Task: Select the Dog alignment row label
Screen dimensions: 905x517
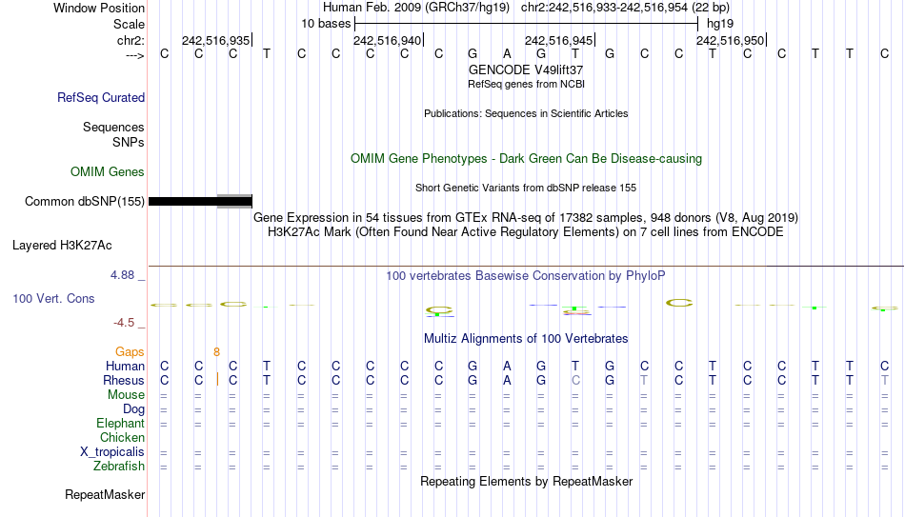Action: point(134,409)
